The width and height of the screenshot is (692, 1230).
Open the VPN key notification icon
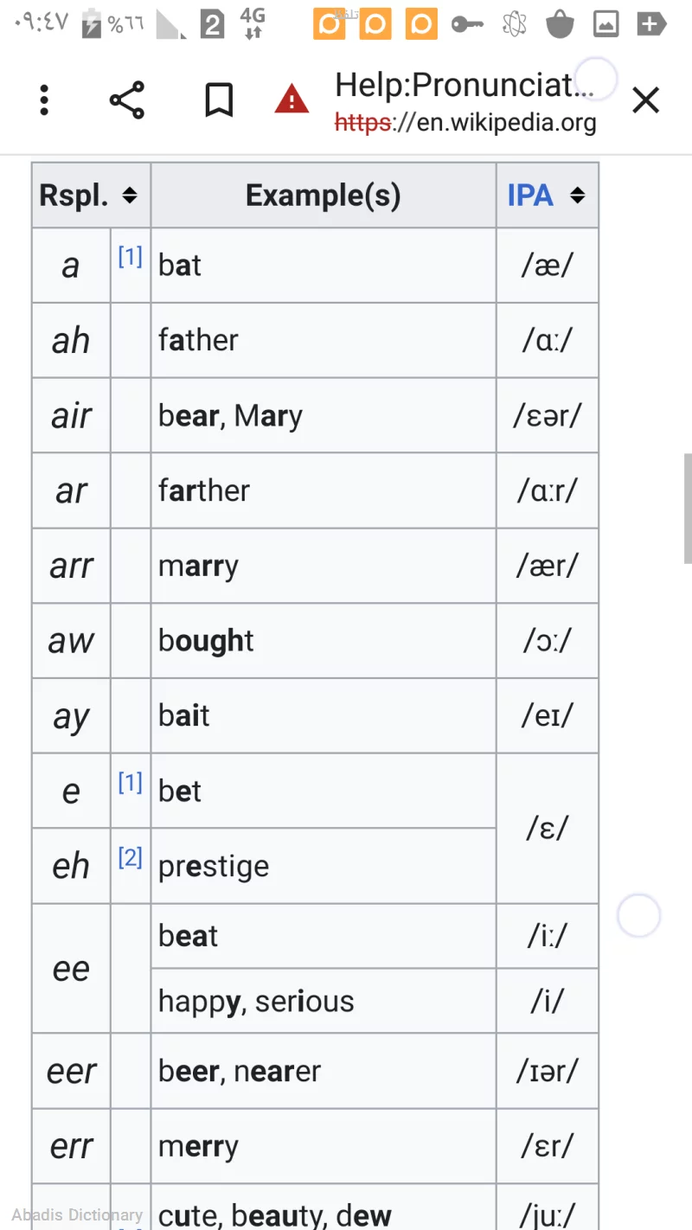(467, 23)
